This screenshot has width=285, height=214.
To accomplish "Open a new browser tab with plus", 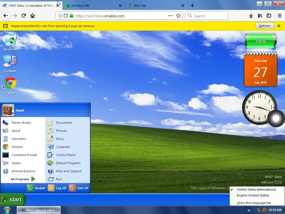I will coord(192,6).
